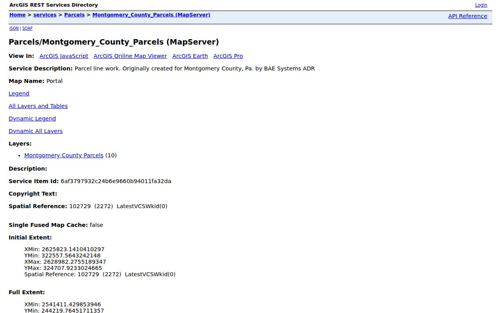
Task: Go to Home breadcrumb
Action: 18,15
